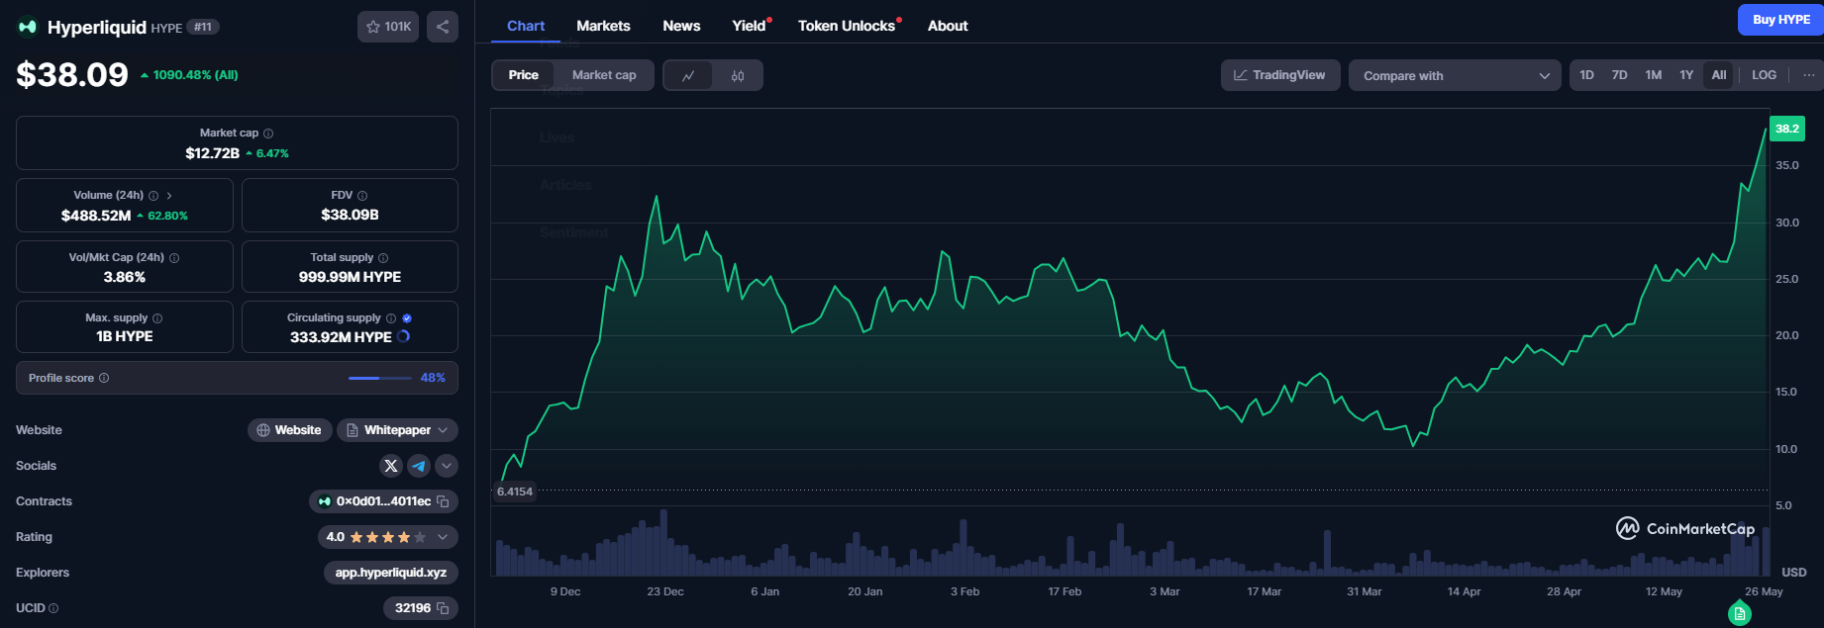
Task: Click Market cap info icon
Action: click(268, 134)
